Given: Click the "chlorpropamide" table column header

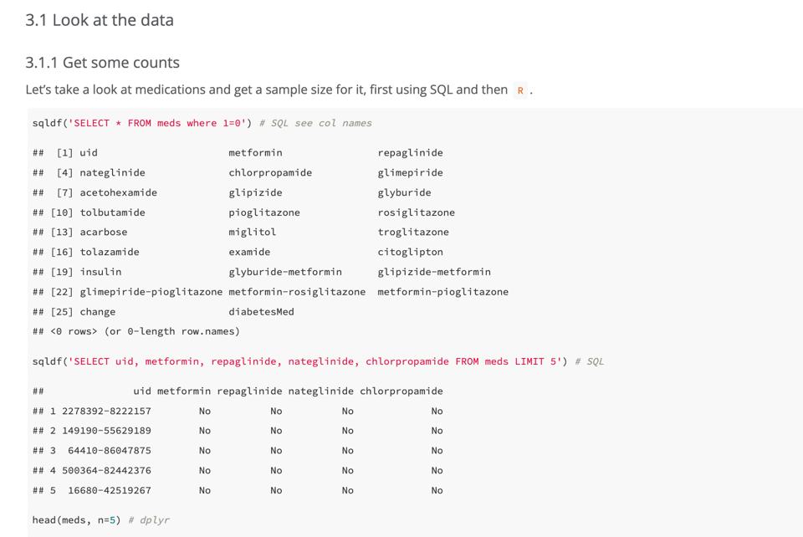Looking at the screenshot, I should pos(401,391).
